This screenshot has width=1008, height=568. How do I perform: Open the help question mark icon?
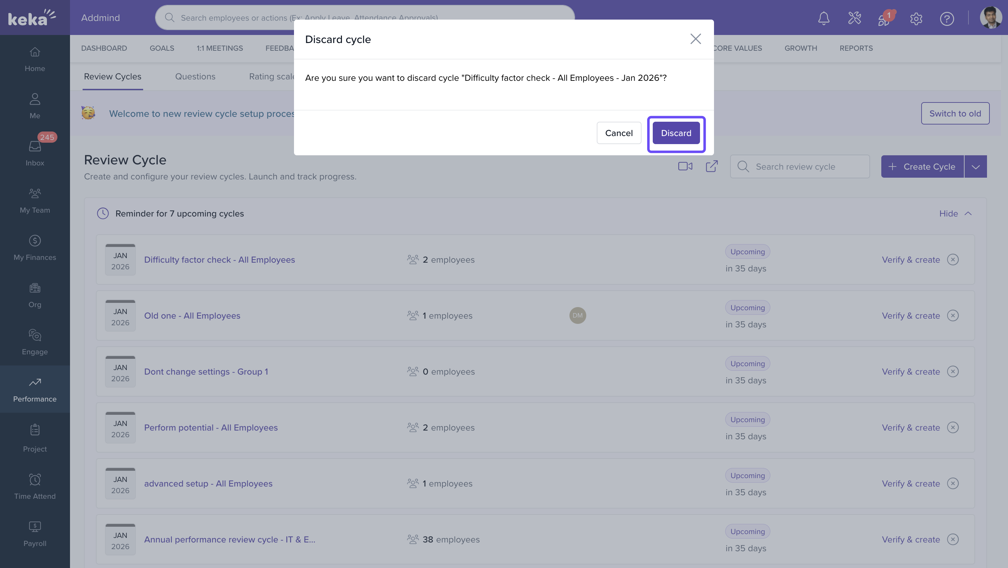(946, 19)
